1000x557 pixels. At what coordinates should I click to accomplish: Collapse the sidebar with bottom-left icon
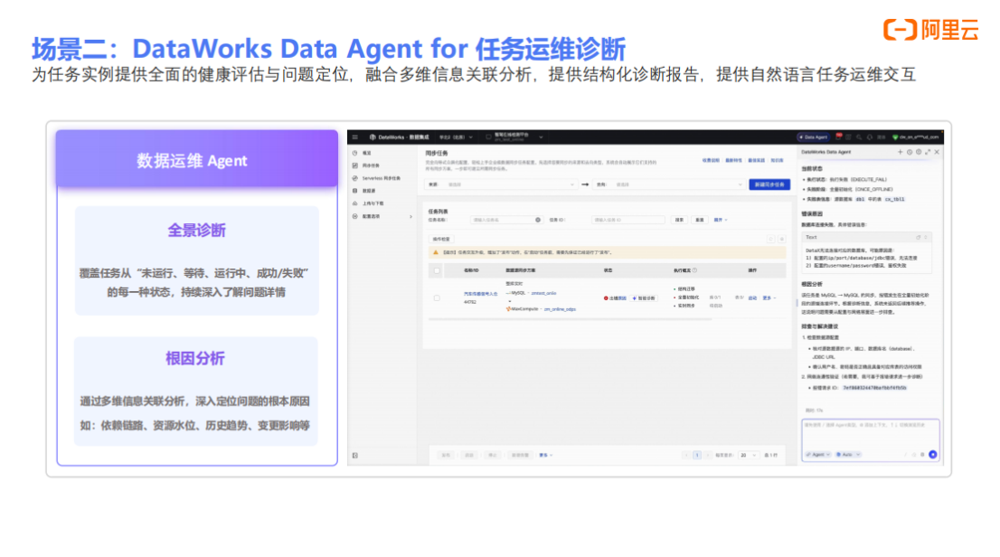point(355,456)
